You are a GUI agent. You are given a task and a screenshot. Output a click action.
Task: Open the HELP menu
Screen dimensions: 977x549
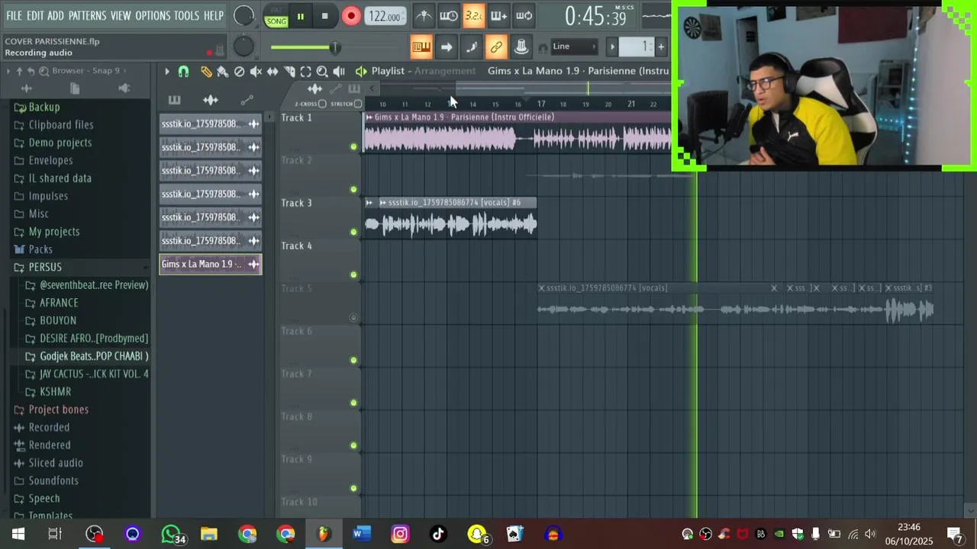pos(214,16)
